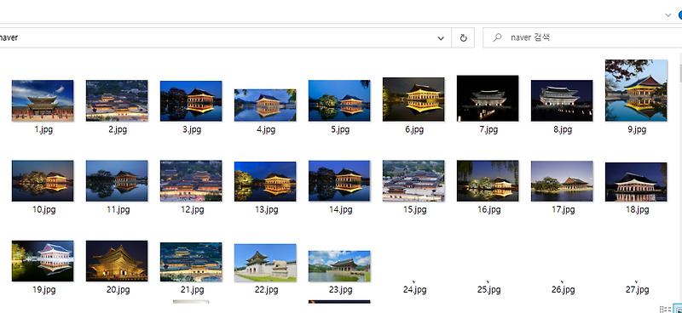Image resolution: width=682 pixels, height=313 pixels.
Task: Click the search magnifier icon
Action: tap(497, 37)
